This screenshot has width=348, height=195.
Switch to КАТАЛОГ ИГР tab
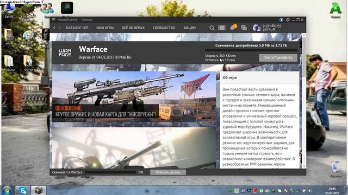pos(77,28)
